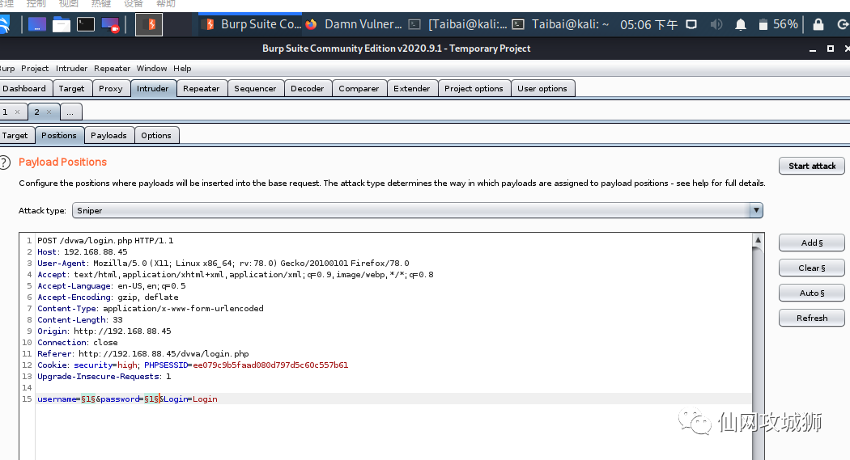Open the new-attack tab labeled '...'
The width and height of the screenshot is (850, 460).
click(x=70, y=112)
